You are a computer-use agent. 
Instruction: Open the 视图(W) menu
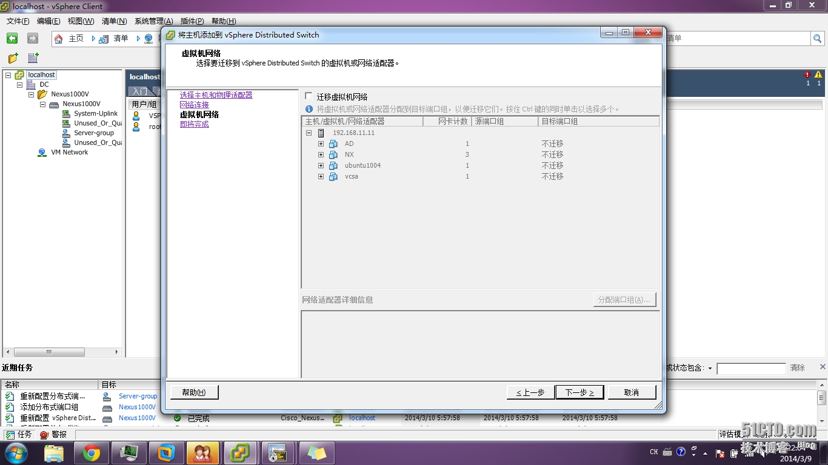click(x=81, y=21)
